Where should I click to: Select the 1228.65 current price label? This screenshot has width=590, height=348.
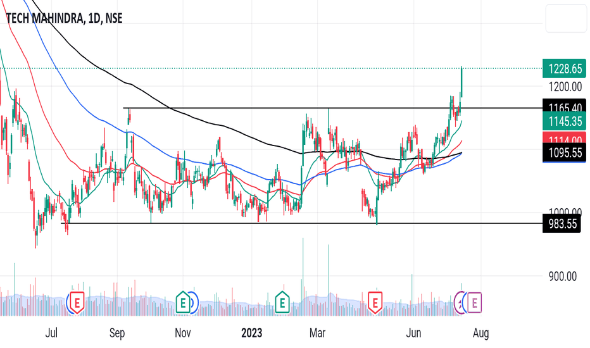coord(564,69)
